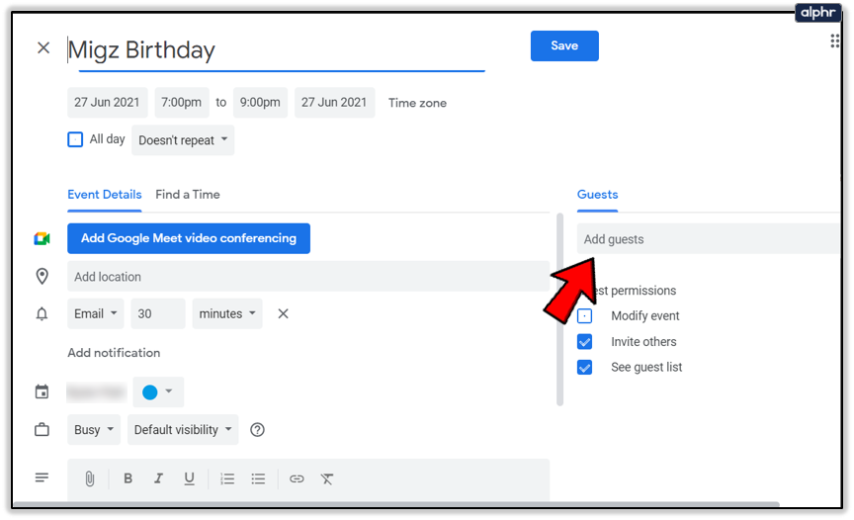Image resolution: width=854 pixels, height=520 pixels.
Task: Enable the All day checkbox
Action: (75, 139)
